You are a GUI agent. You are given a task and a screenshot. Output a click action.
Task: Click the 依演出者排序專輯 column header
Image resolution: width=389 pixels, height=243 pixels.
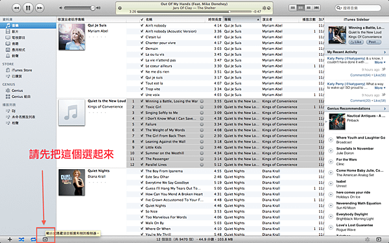91,19
